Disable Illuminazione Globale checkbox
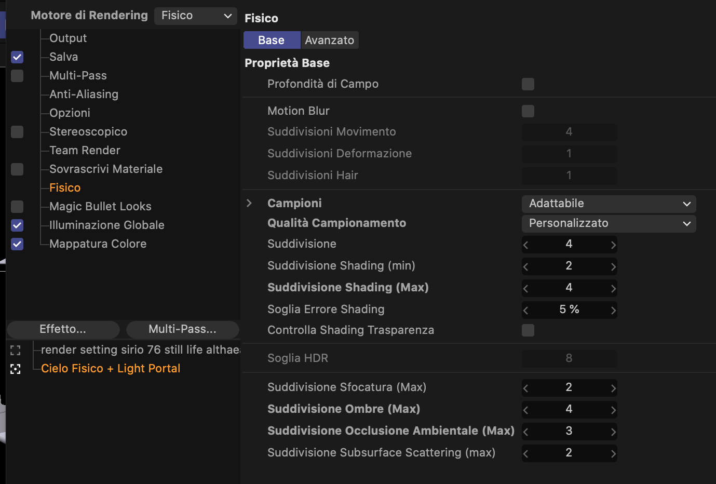 tap(17, 225)
